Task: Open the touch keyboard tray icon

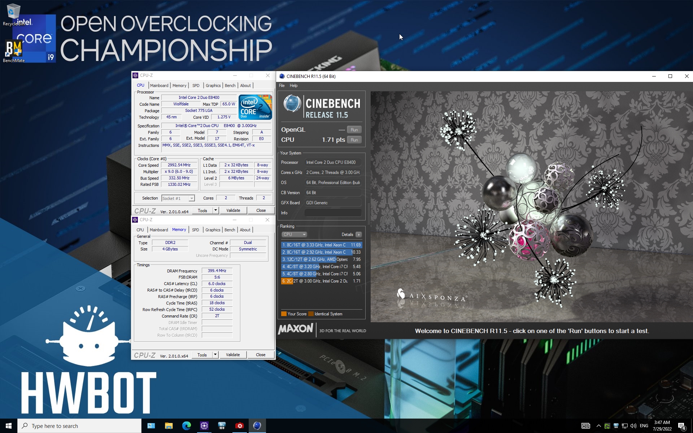Action: [586, 426]
